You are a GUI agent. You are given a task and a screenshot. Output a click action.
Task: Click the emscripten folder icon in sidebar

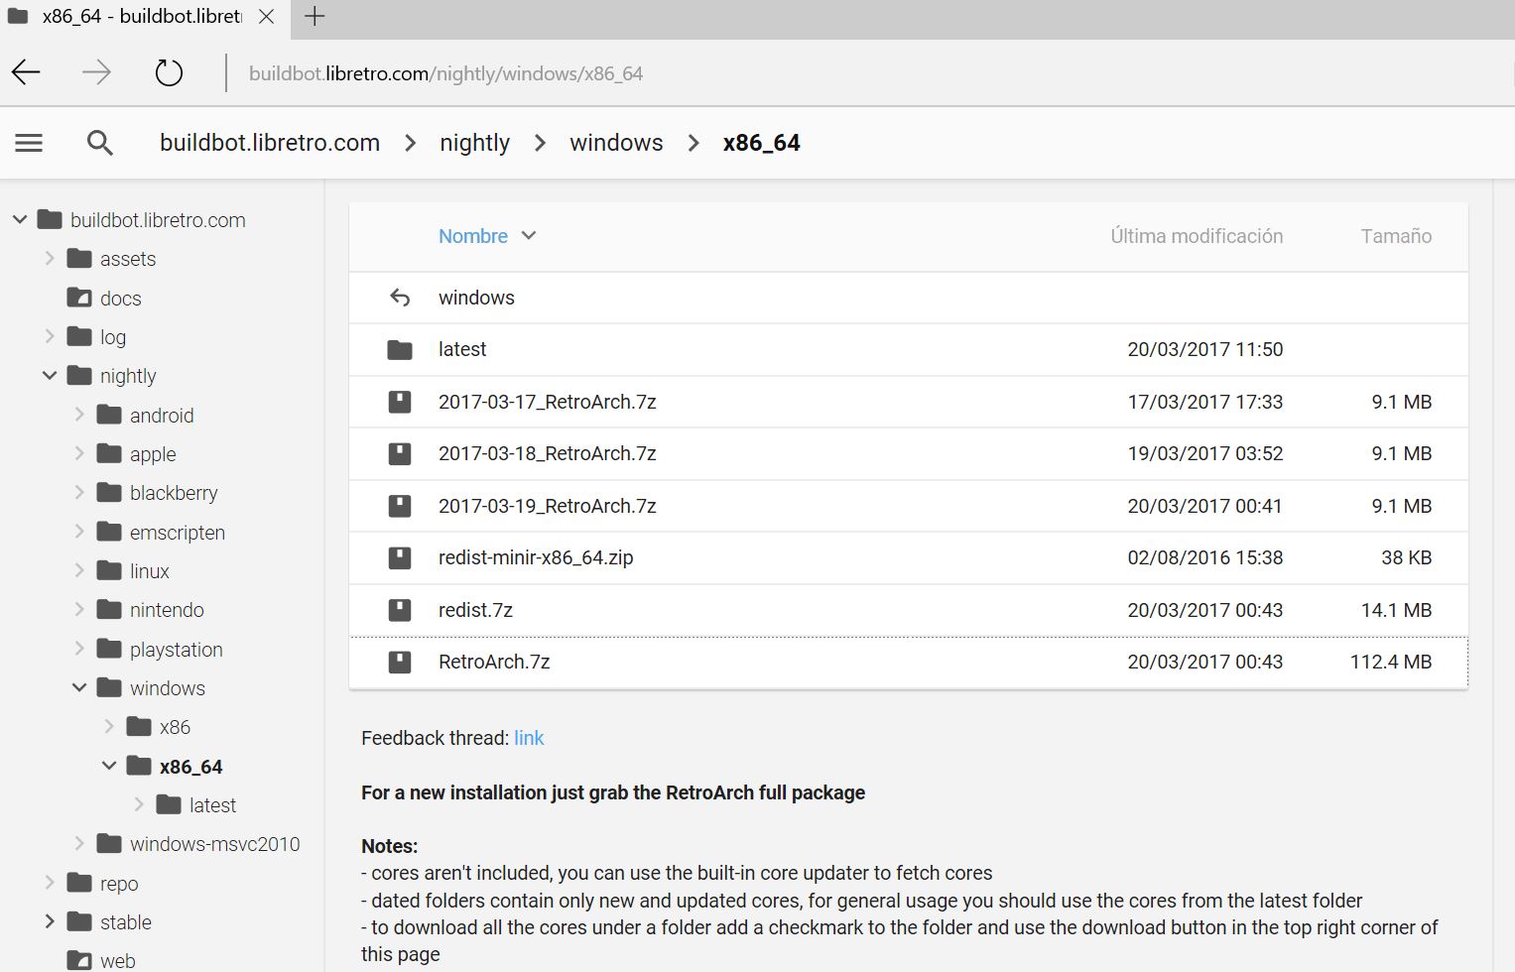pos(109,532)
